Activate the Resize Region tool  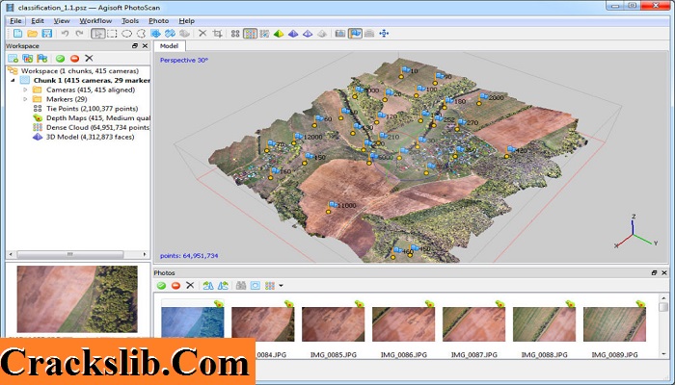[x=156, y=34]
